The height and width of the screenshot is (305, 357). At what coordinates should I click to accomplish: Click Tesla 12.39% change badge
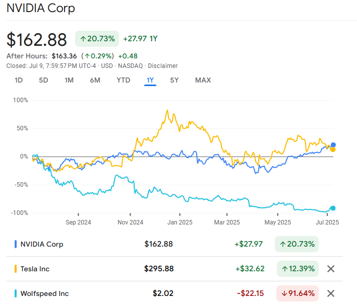pyautogui.click(x=297, y=269)
